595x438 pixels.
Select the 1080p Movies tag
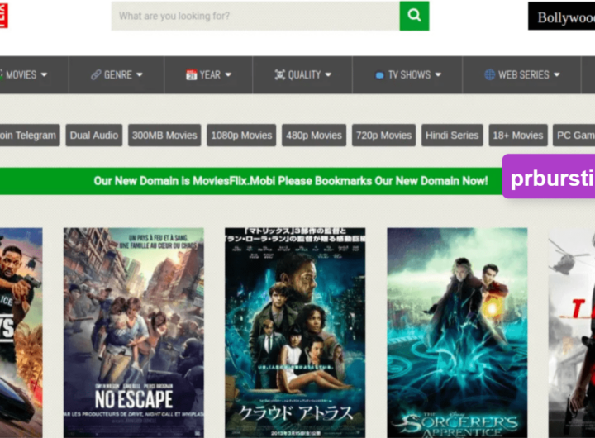point(241,136)
